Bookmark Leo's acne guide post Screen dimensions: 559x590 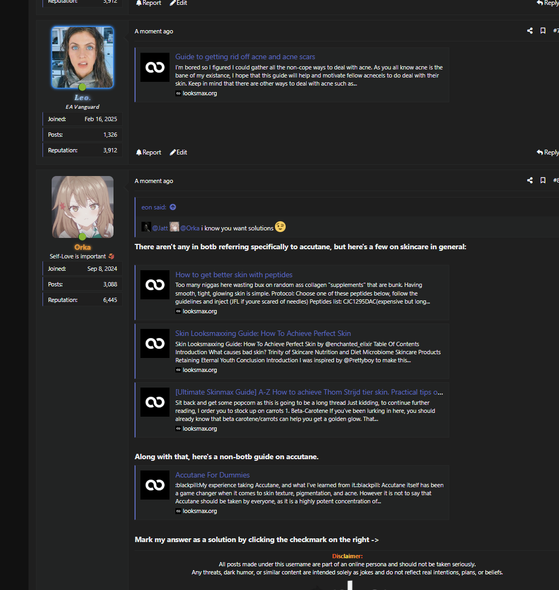(x=543, y=31)
